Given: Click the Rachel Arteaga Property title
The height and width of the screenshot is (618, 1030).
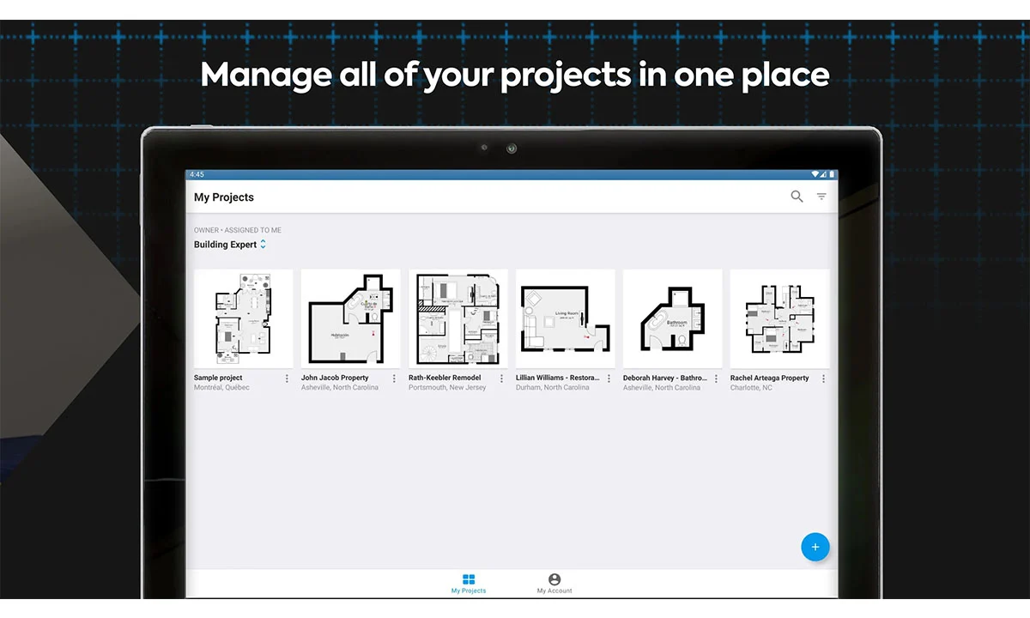Looking at the screenshot, I should click(769, 378).
